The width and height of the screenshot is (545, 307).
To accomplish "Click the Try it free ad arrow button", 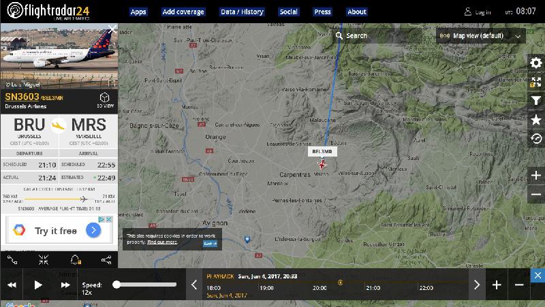I will [93, 230].
